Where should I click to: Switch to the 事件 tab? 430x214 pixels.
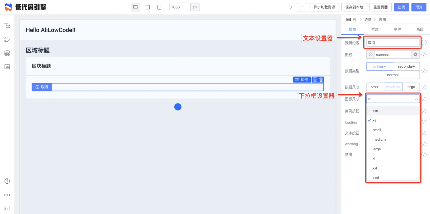pyautogui.click(x=397, y=29)
